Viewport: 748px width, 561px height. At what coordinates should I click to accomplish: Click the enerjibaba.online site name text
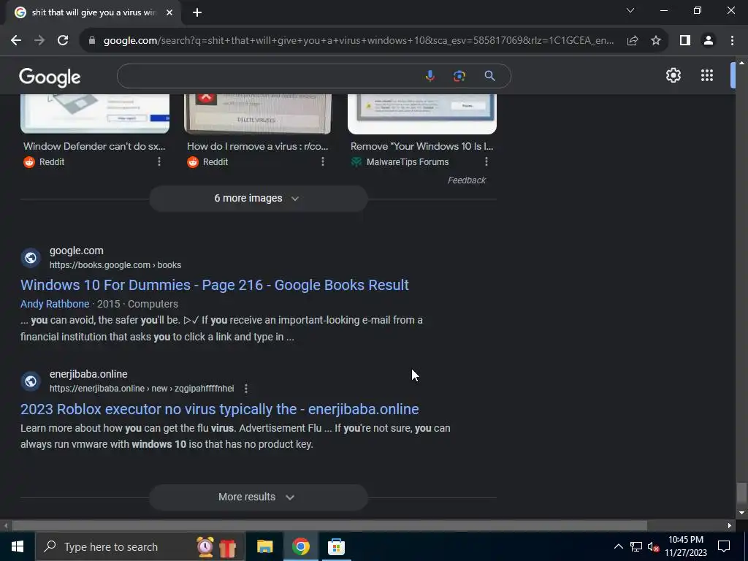88,374
